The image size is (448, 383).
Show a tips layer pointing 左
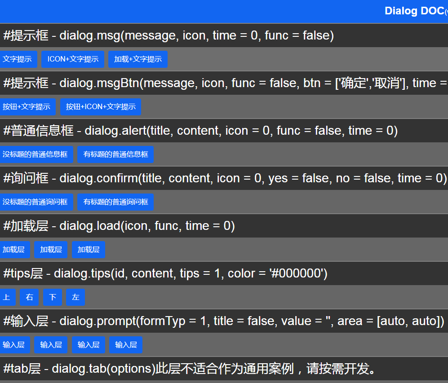(75, 297)
